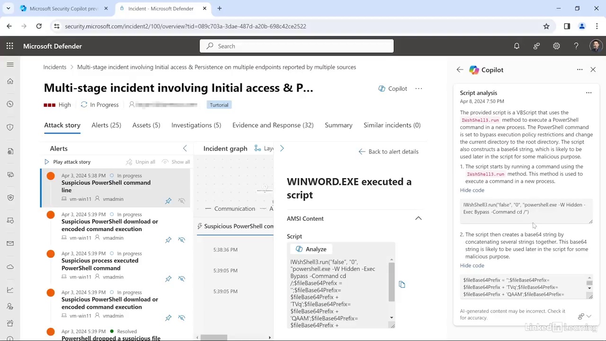
Task: Open the user profile avatar
Action: [596, 46]
